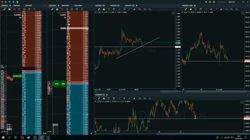Screen dimensions: 250x140
Task: Click the link icon in LDOUSDT order book toolbar
Action: click(4, 9)
